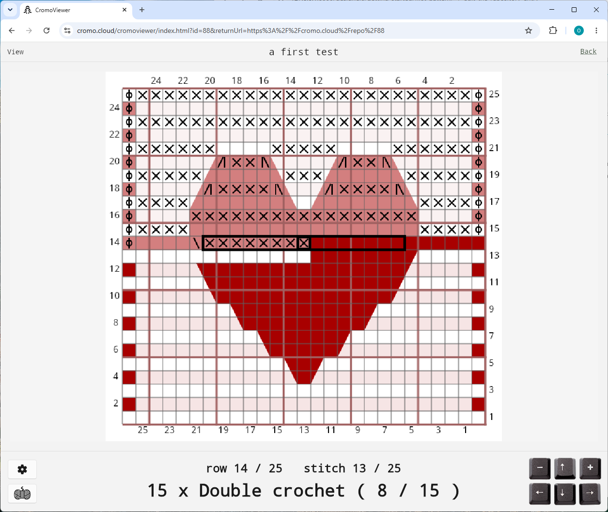Click column label 13 at the bottom

[x=304, y=430]
